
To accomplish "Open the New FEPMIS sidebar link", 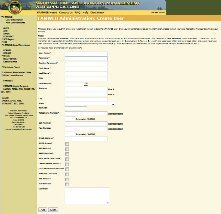I will coord(10,59).
